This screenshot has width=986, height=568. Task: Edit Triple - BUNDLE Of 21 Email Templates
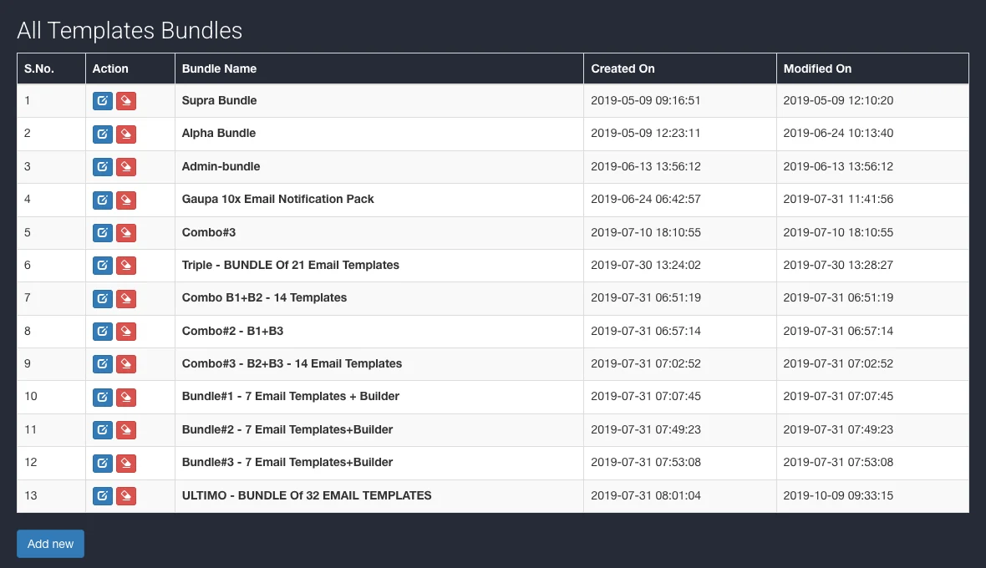point(103,265)
